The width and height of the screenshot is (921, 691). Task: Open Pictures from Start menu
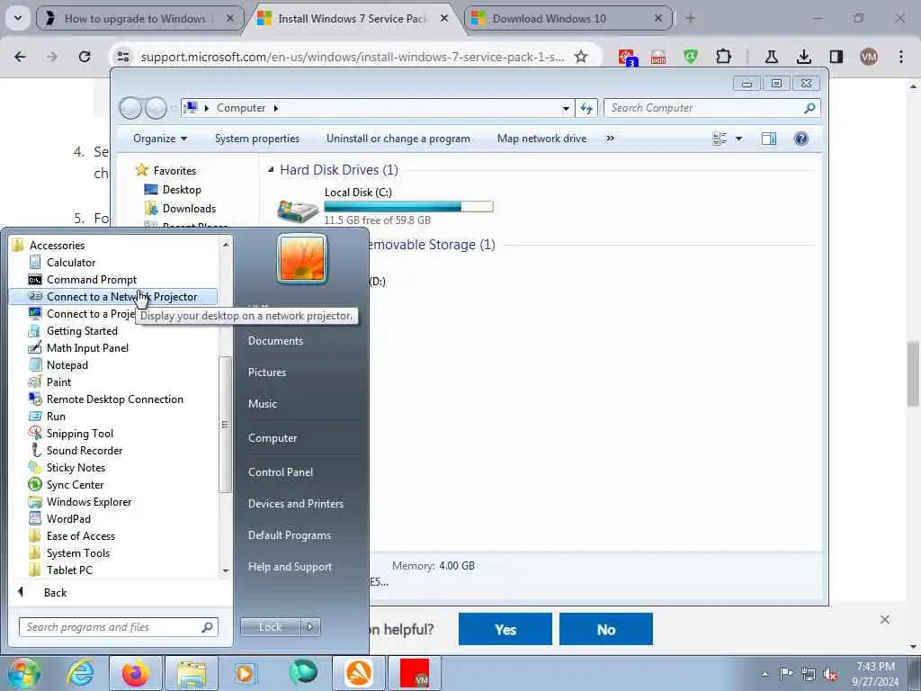click(267, 372)
